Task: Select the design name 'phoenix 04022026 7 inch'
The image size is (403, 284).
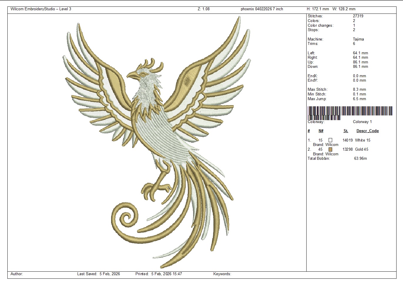Action: (262, 9)
